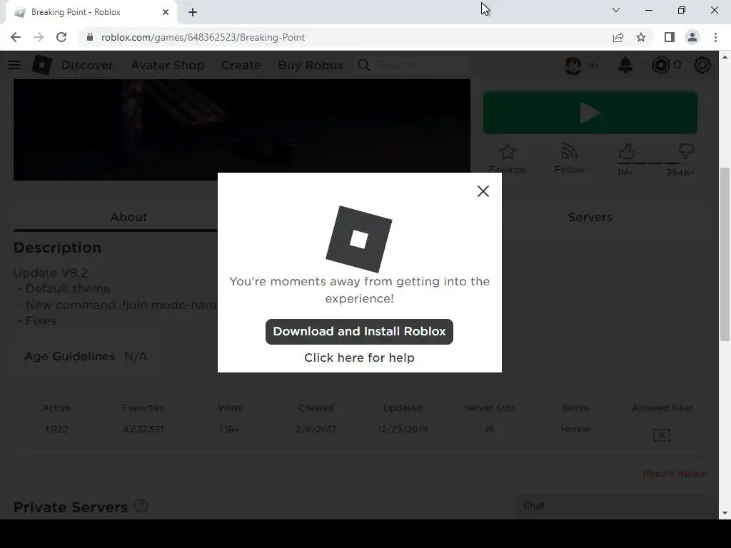
Task: Close the Breaking Point tab
Action: (x=166, y=12)
